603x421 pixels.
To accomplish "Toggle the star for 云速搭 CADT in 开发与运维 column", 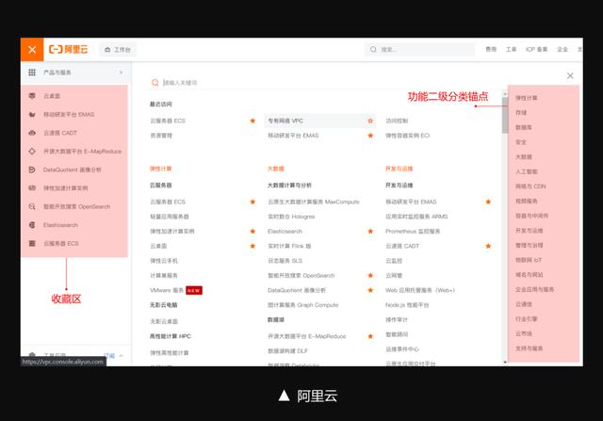I will point(488,246).
